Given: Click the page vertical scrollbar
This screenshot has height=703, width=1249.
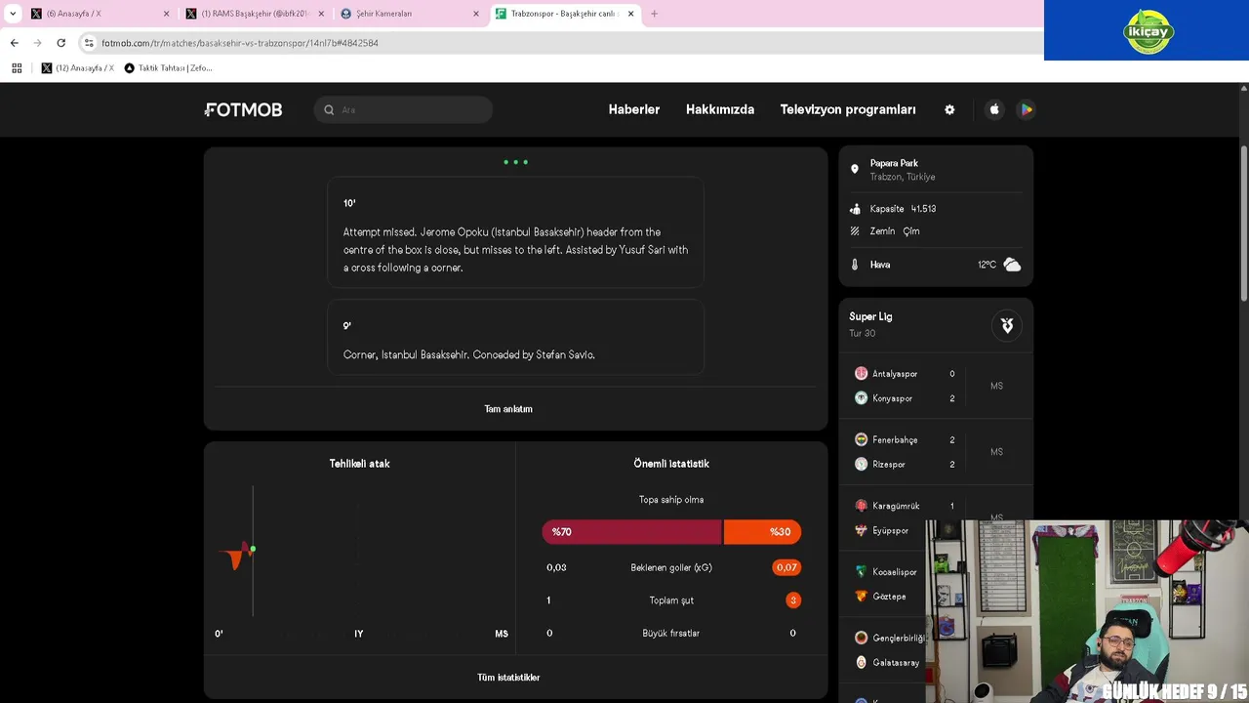Looking at the screenshot, I should pyautogui.click(x=1243, y=225).
